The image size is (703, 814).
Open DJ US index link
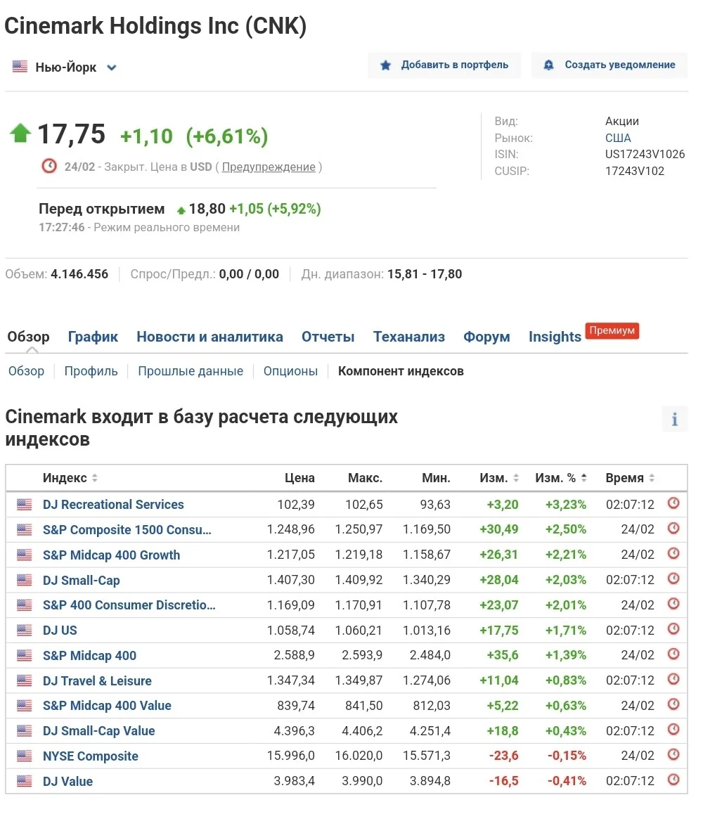coord(60,631)
